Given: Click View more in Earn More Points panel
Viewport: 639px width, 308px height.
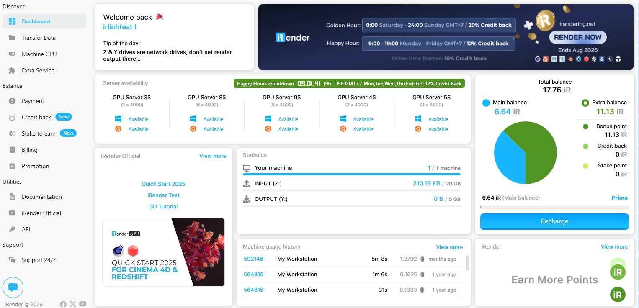Looking at the screenshot, I should pos(614,246).
